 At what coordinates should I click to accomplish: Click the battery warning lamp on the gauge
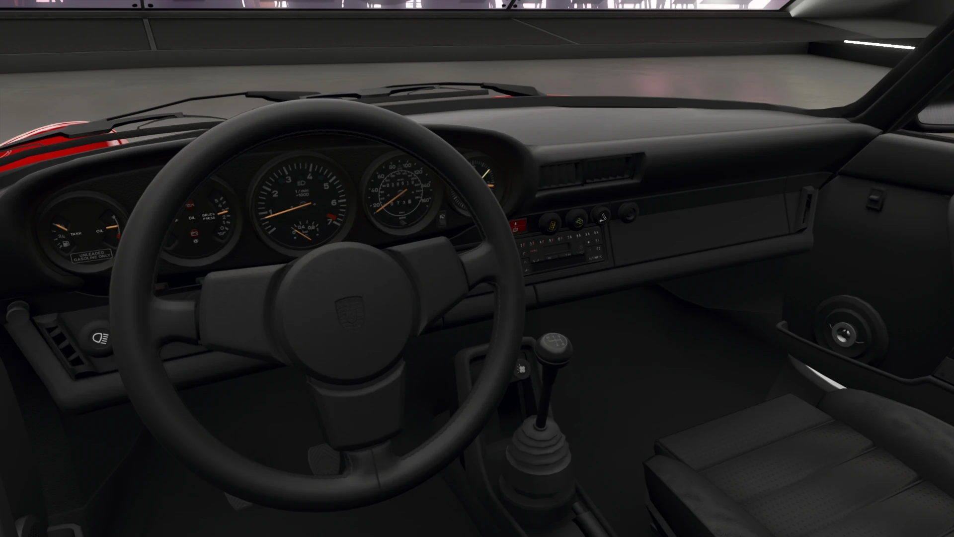click(x=194, y=233)
